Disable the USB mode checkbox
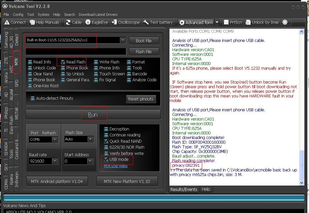309x213 pixels. click(106, 160)
